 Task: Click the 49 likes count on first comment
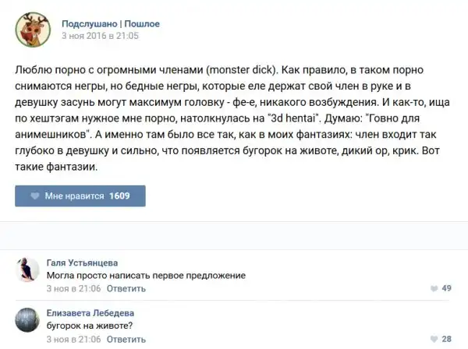[x=447, y=288]
